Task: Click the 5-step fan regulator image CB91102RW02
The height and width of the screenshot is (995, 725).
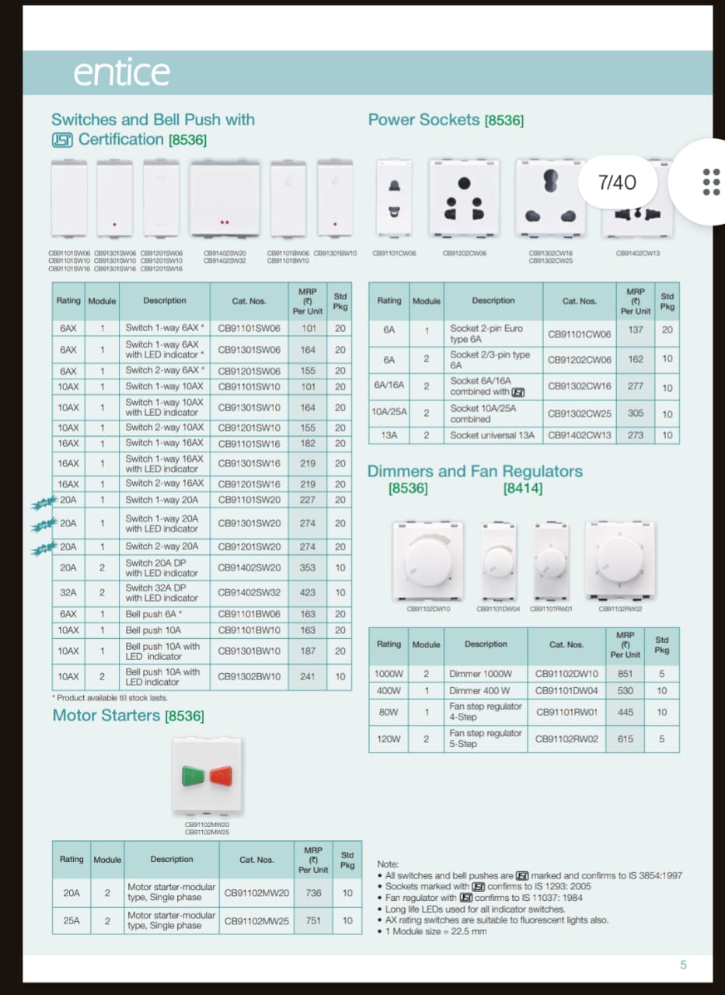Action: pyautogui.click(x=619, y=557)
